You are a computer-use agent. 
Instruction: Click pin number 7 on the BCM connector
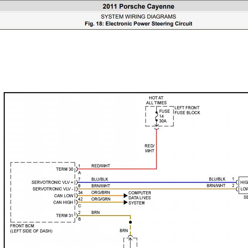(x=79, y=179)
